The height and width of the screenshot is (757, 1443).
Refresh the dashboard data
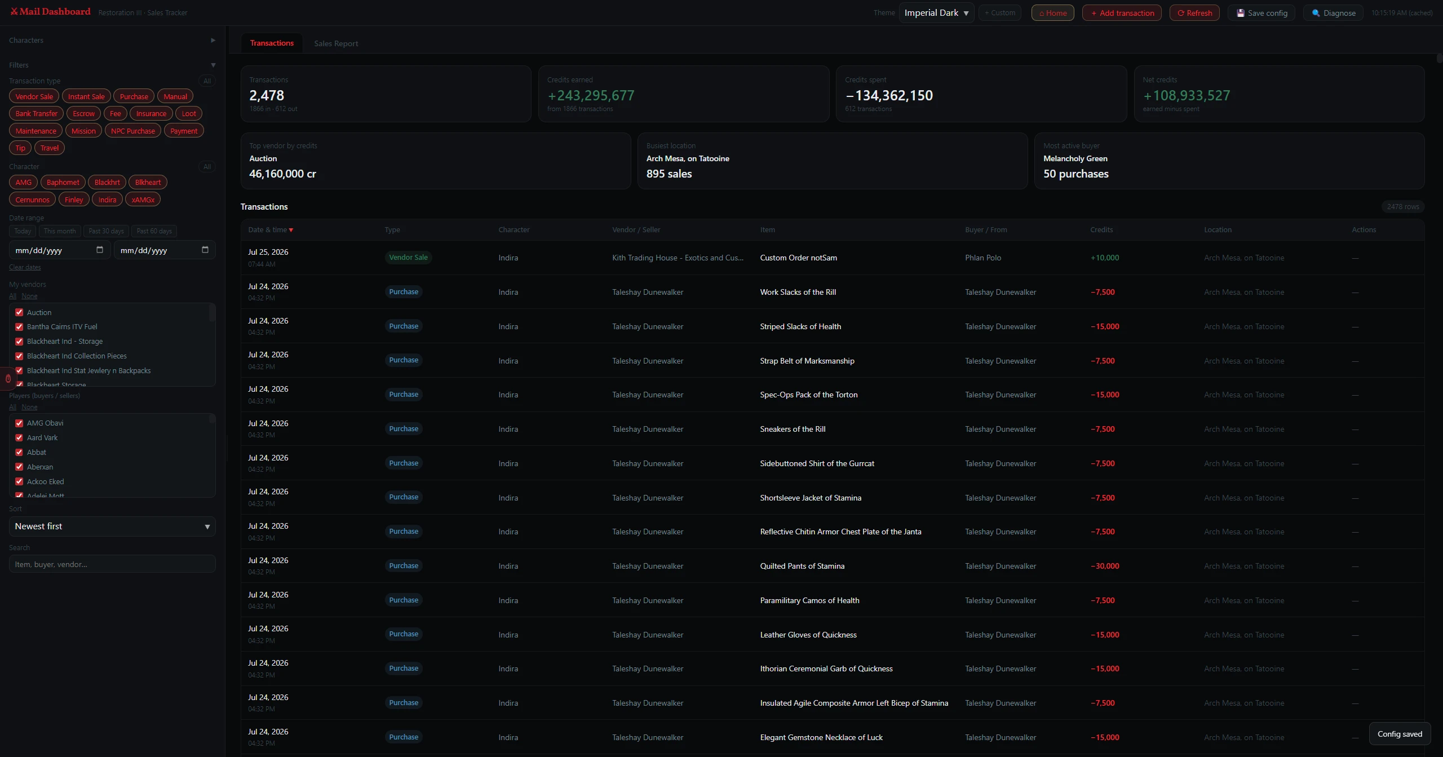1194,13
